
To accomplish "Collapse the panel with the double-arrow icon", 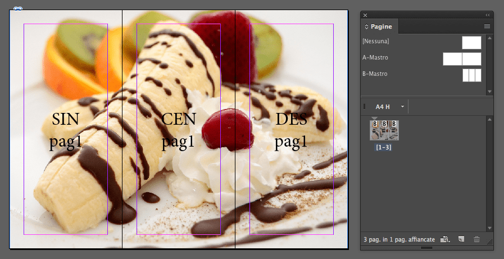I will coord(488,15).
